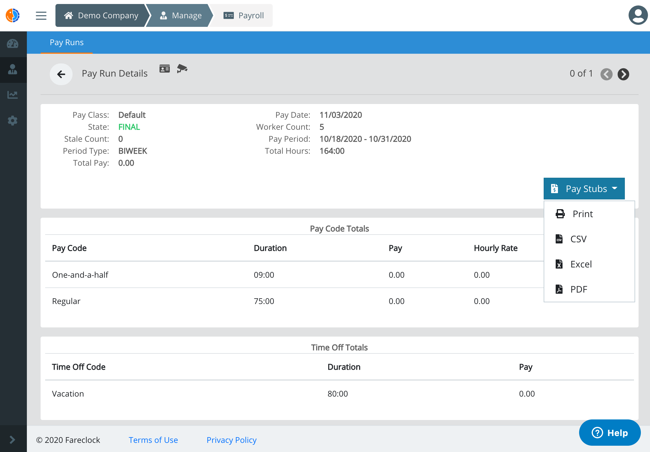Click the Pay Code Totals Duration header
The image size is (650, 452).
(x=270, y=248)
